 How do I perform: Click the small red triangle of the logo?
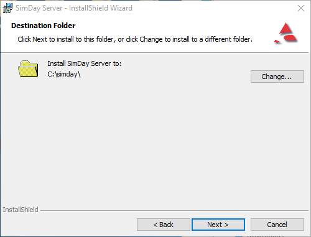(x=277, y=41)
